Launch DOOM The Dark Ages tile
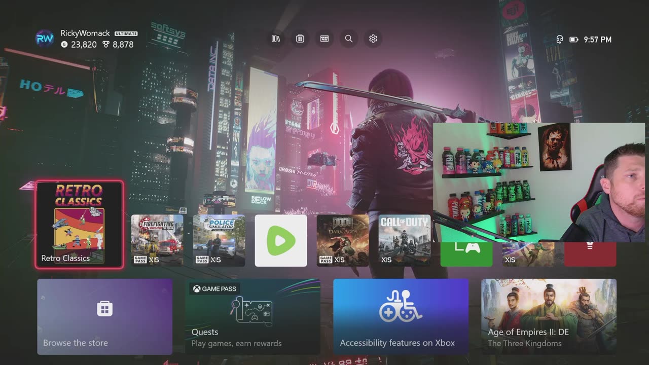 click(343, 240)
